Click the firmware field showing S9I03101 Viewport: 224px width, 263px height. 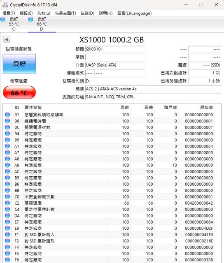pyautogui.click(x=115, y=49)
